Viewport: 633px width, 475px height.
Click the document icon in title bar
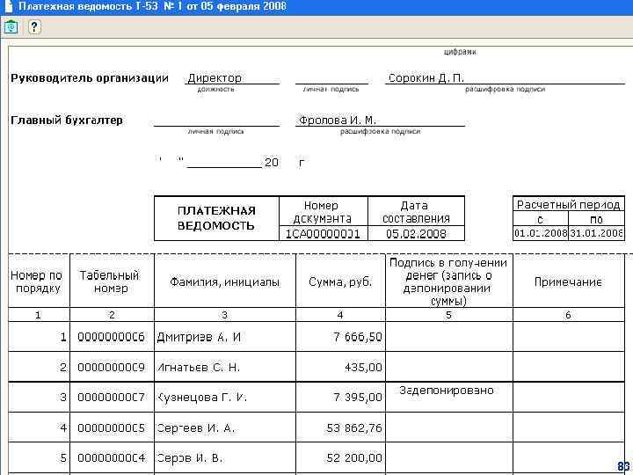8,6
